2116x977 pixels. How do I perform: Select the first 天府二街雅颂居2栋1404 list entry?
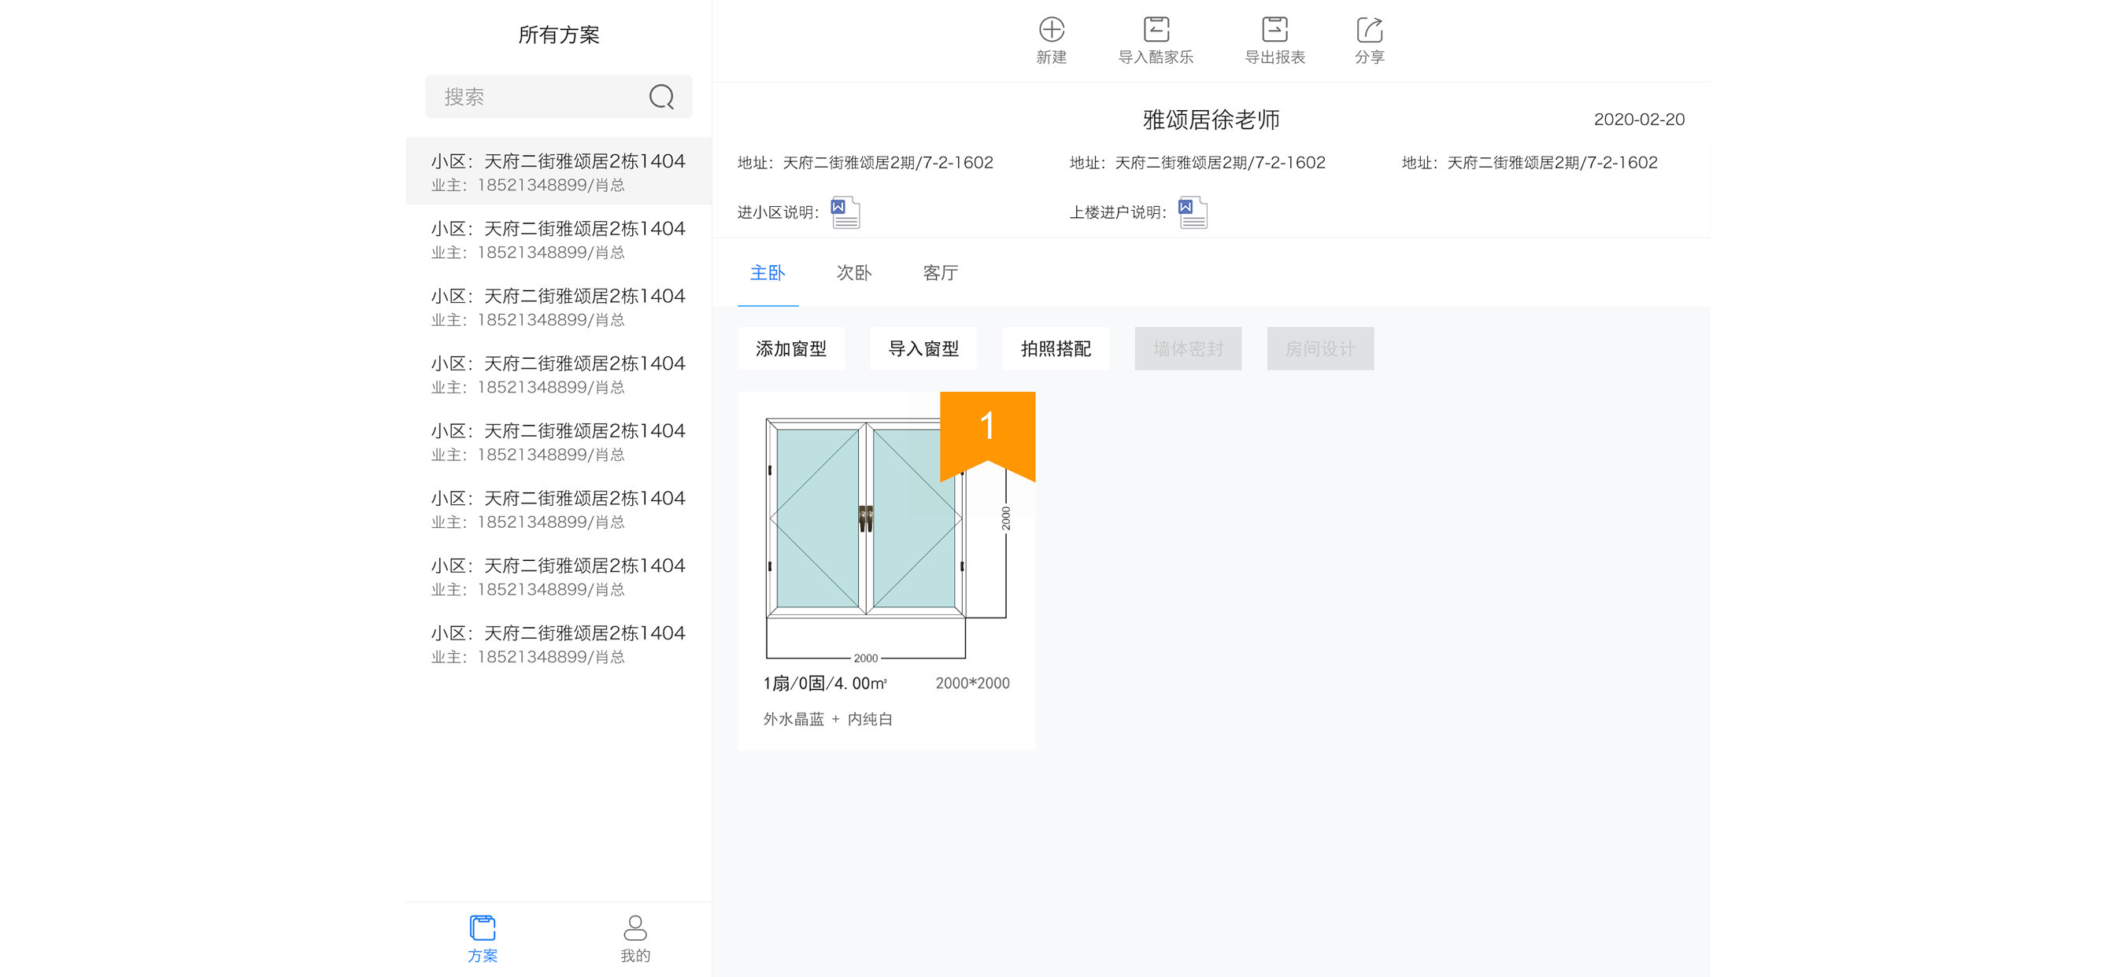(558, 171)
